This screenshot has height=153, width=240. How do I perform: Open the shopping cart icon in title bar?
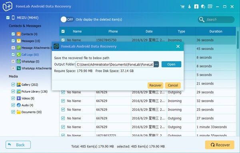(182, 6)
